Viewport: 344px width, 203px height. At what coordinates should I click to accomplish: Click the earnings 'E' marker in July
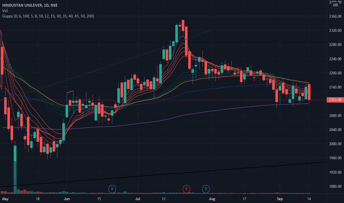186,189
